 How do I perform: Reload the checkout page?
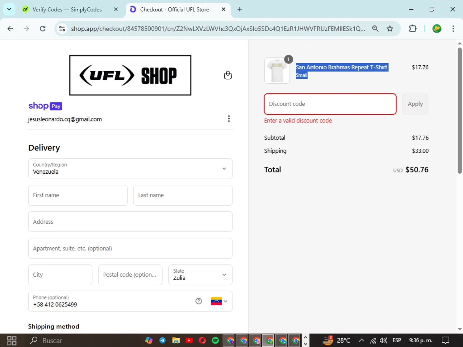(x=43, y=29)
